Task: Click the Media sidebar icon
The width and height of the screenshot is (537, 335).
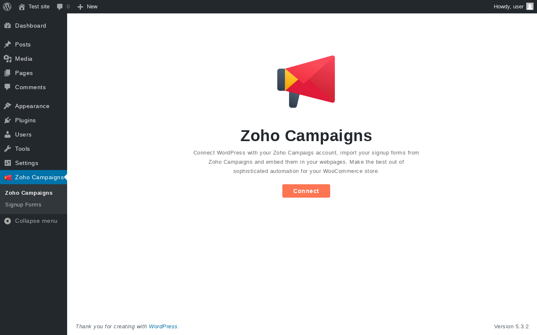Action: coord(8,59)
